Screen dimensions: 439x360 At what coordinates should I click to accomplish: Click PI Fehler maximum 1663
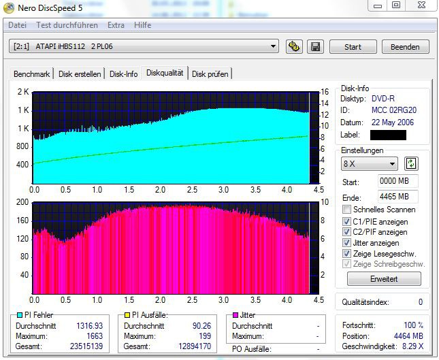[x=95, y=336]
